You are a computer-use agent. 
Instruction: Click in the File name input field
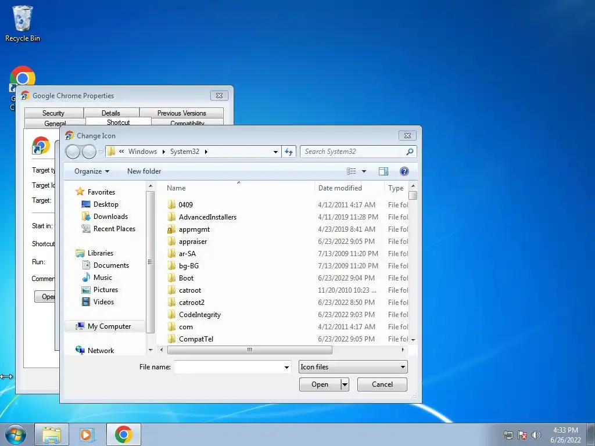click(228, 367)
